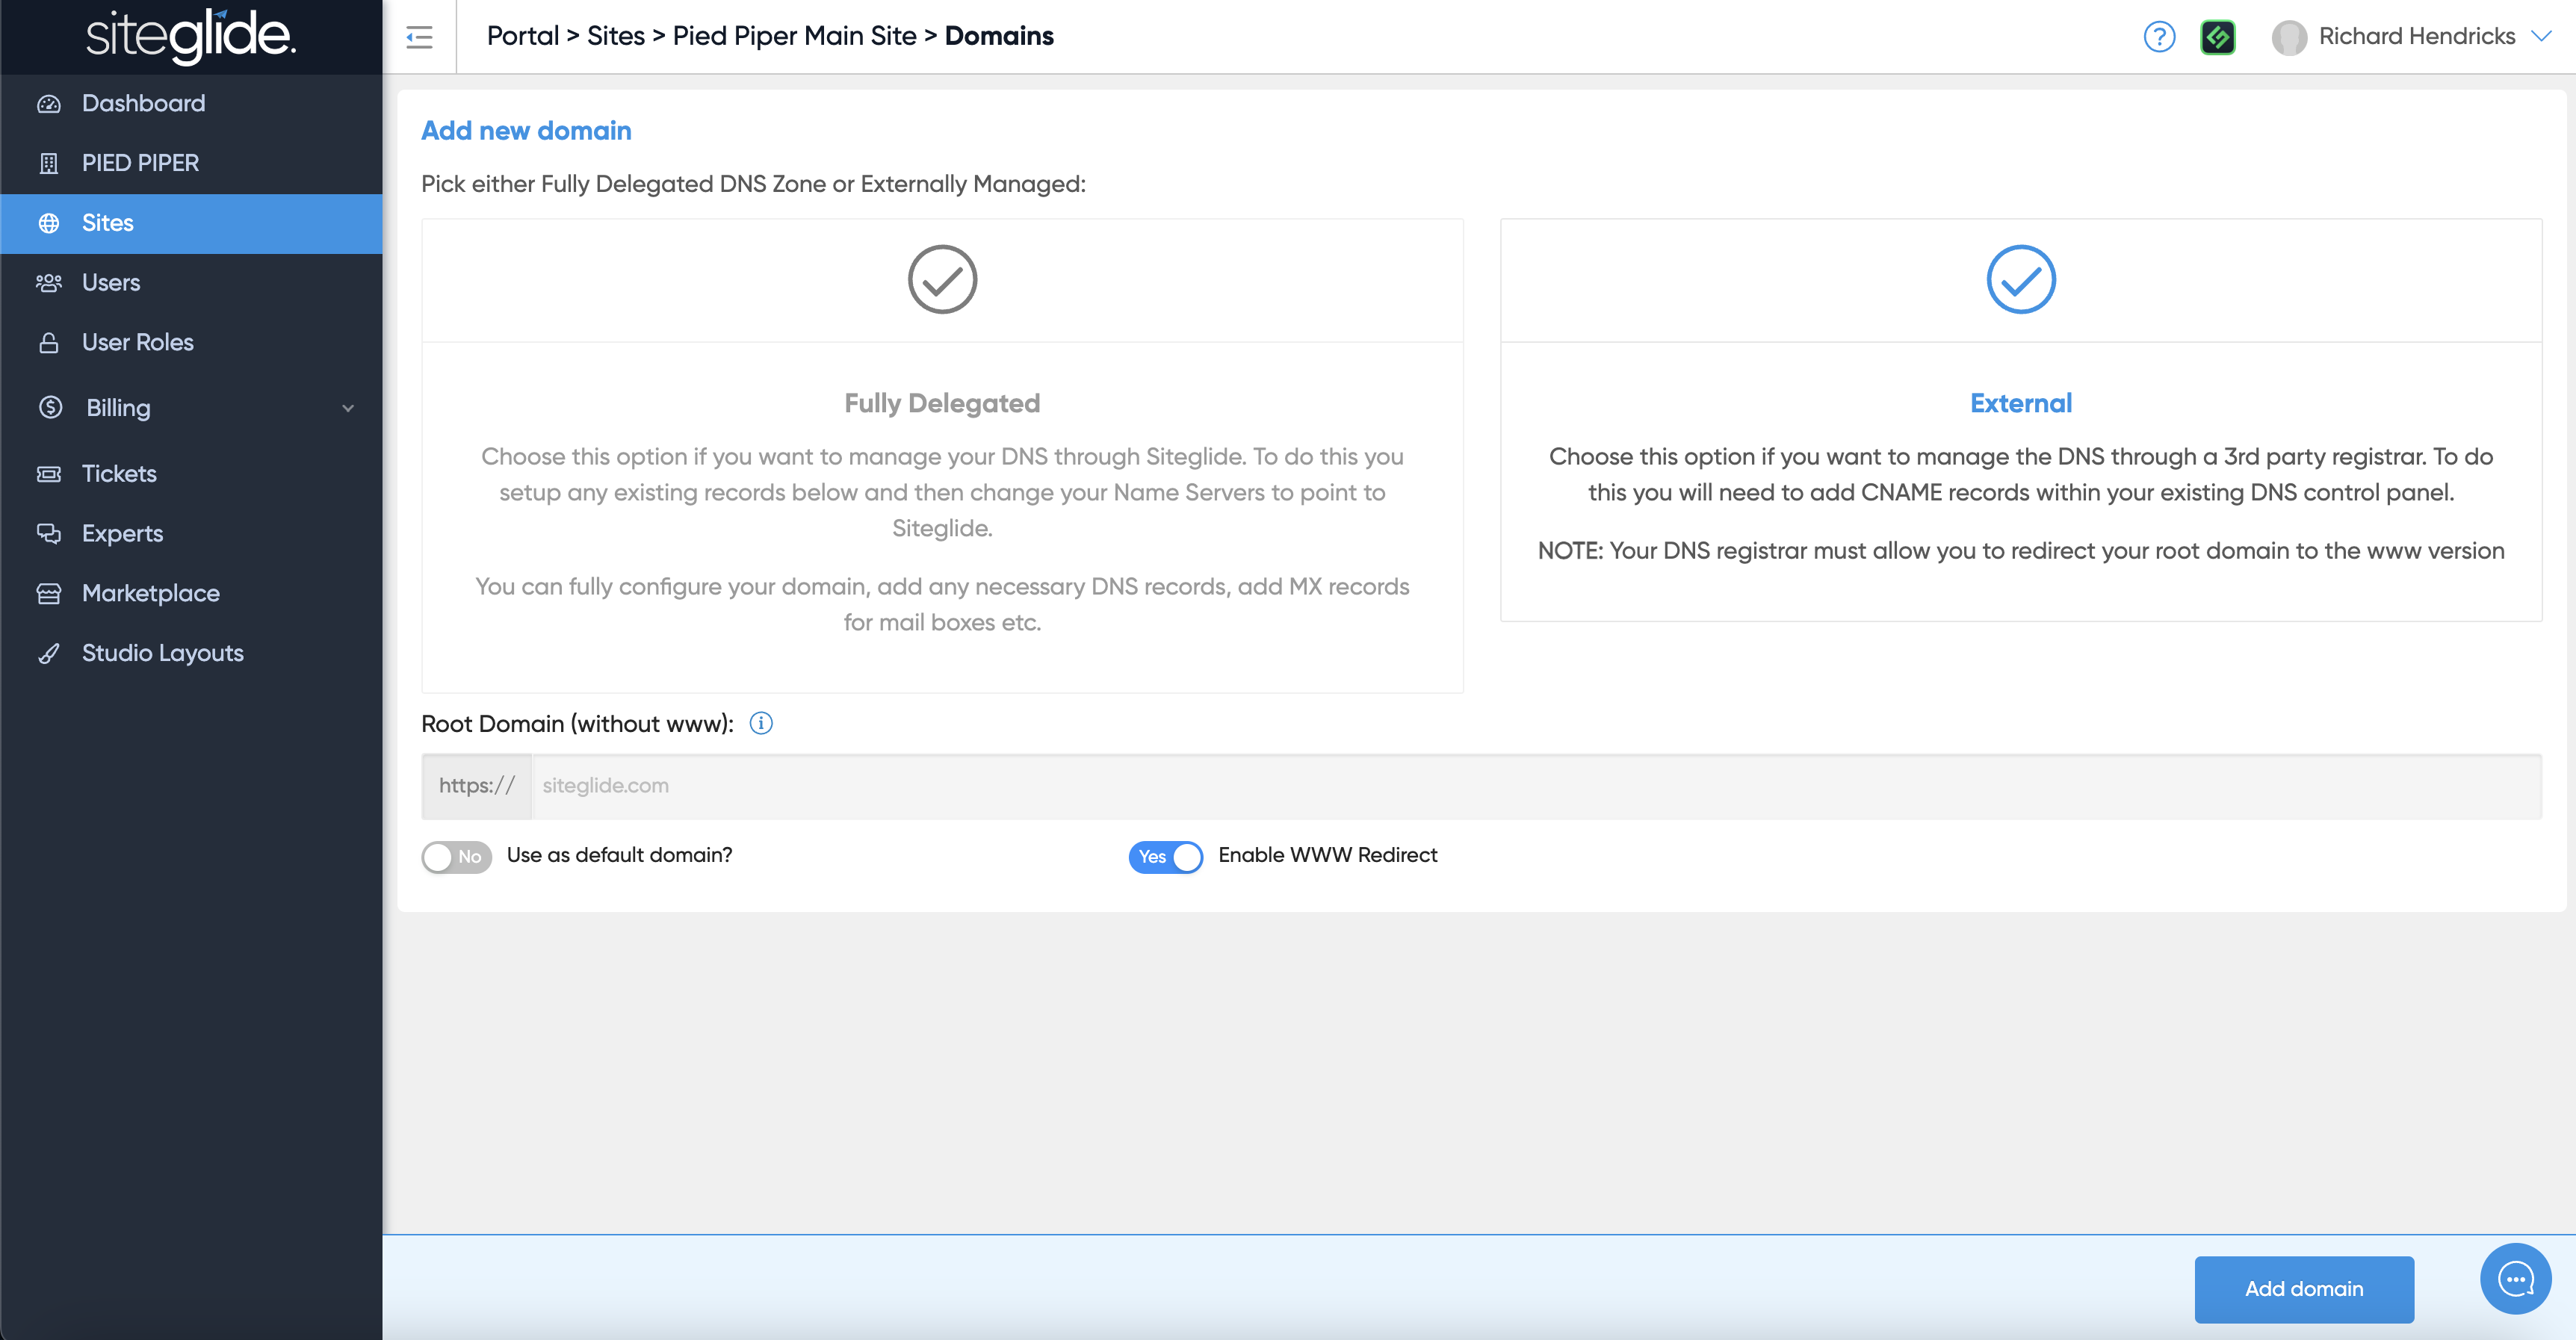Select the Fully Delegated checkmark circle
Screen dimensions: 2576x1340
pyautogui.click(x=942, y=279)
